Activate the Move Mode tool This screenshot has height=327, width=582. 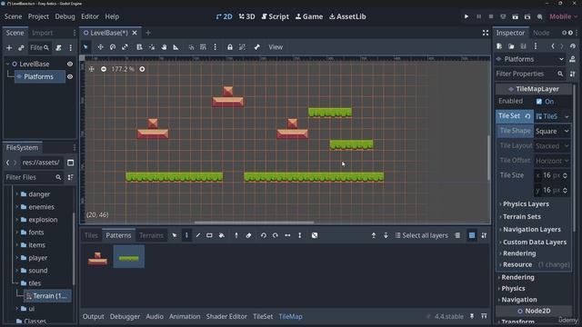[100, 47]
